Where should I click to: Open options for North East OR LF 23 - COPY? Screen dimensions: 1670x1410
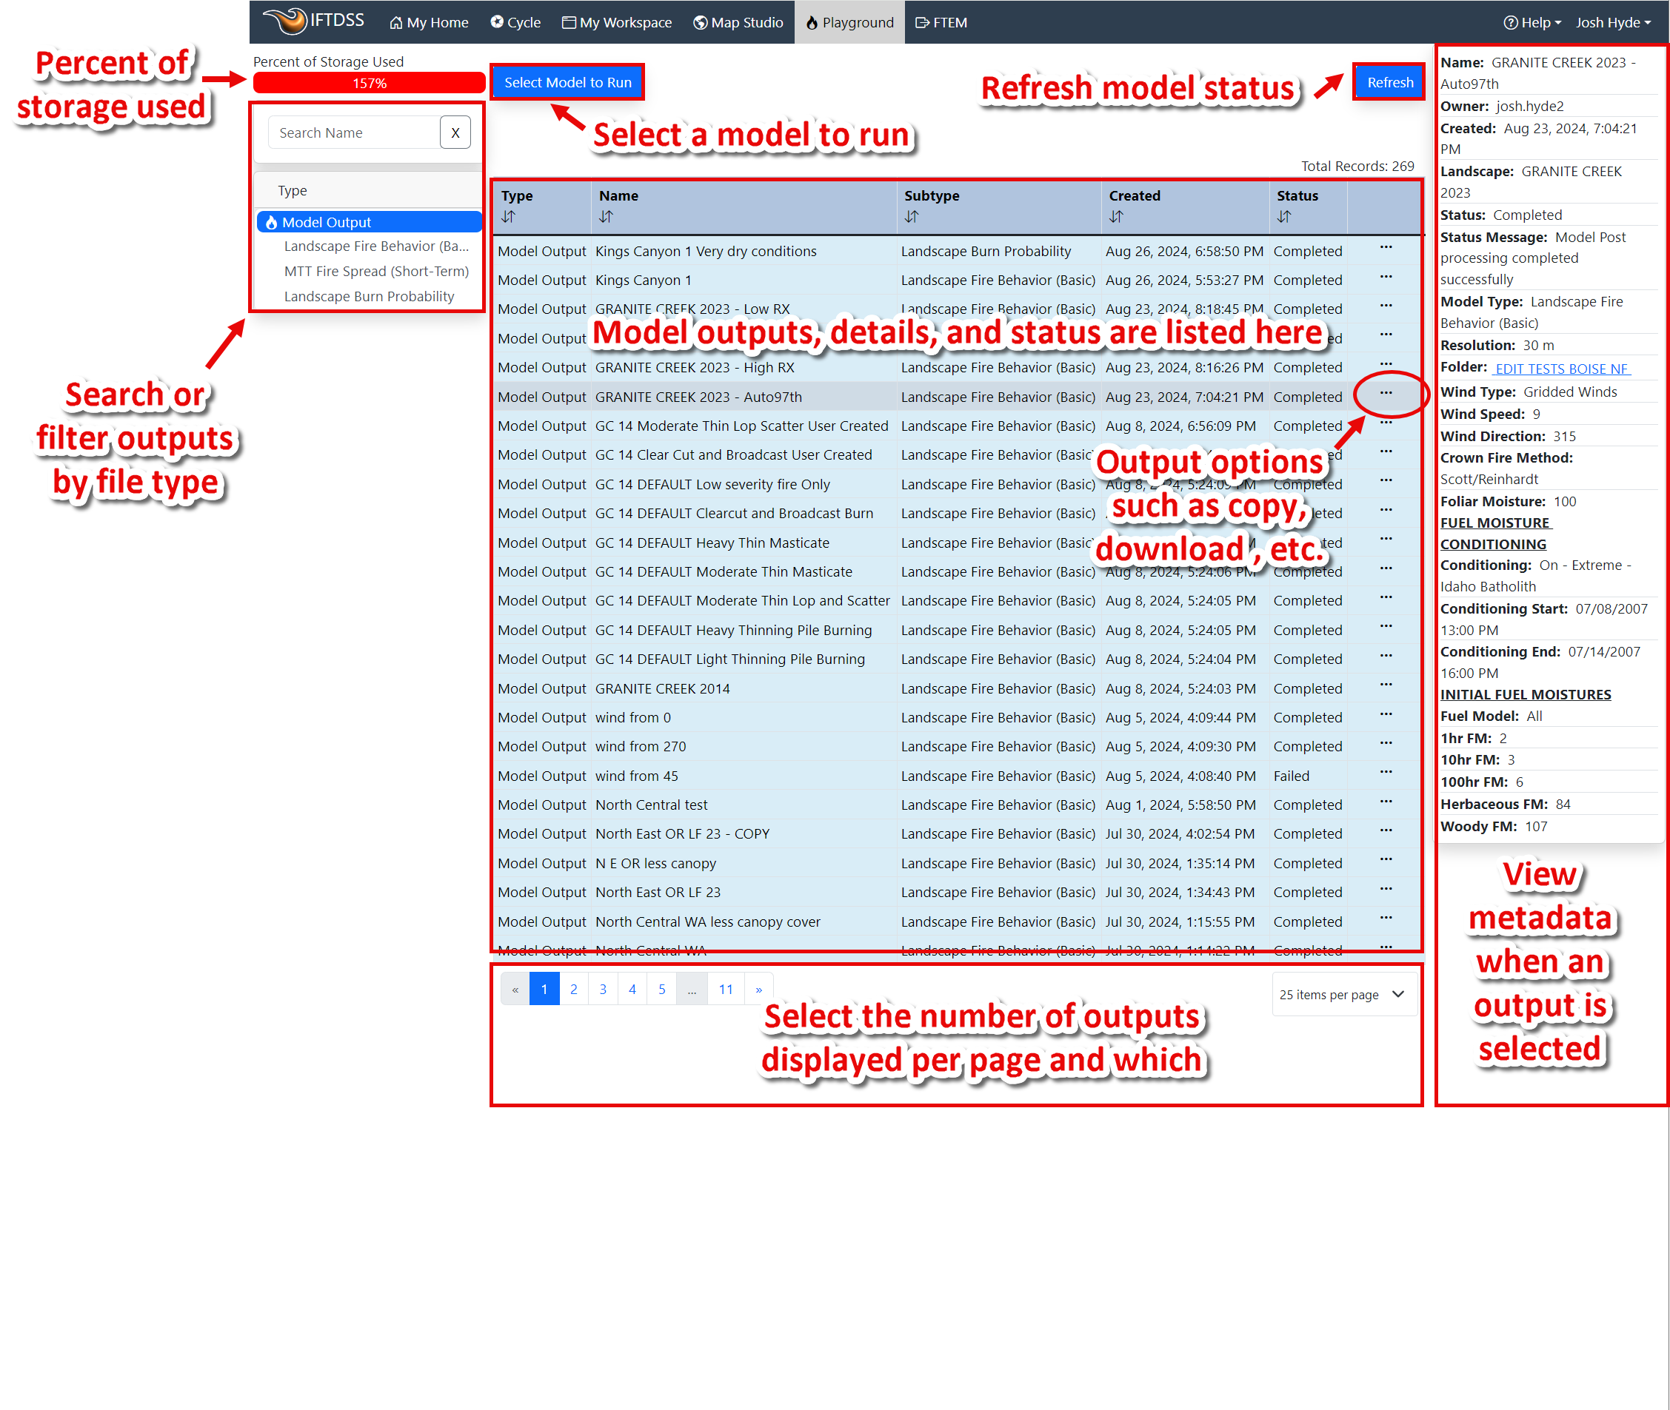coord(1386,830)
